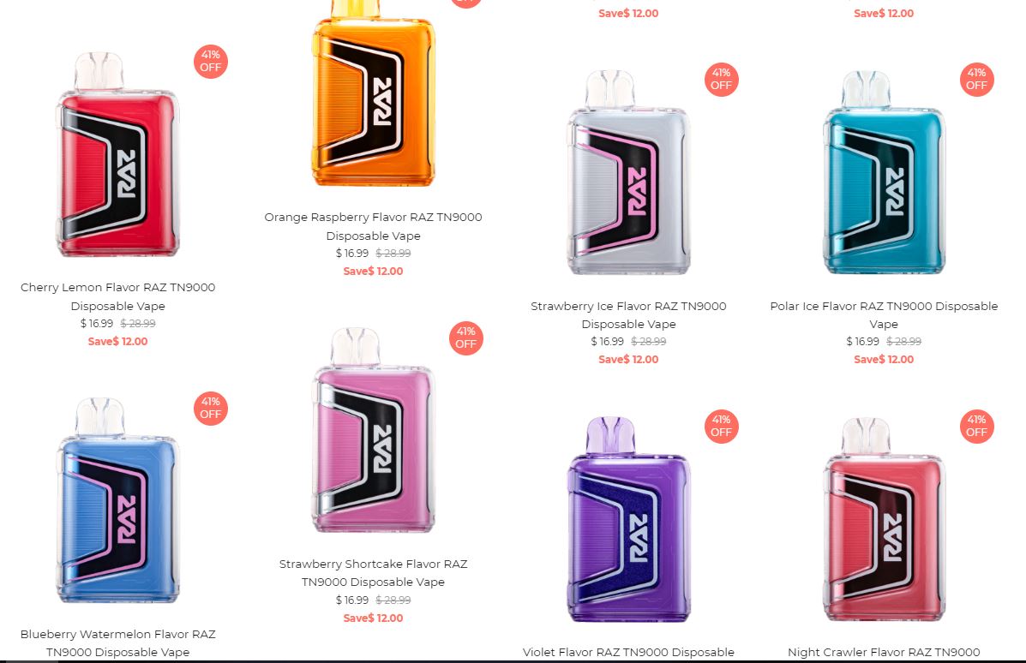Image resolution: width=1026 pixels, height=663 pixels.
Task: Open the Cherry Lemon vape product image
Action: pos(117,155)
